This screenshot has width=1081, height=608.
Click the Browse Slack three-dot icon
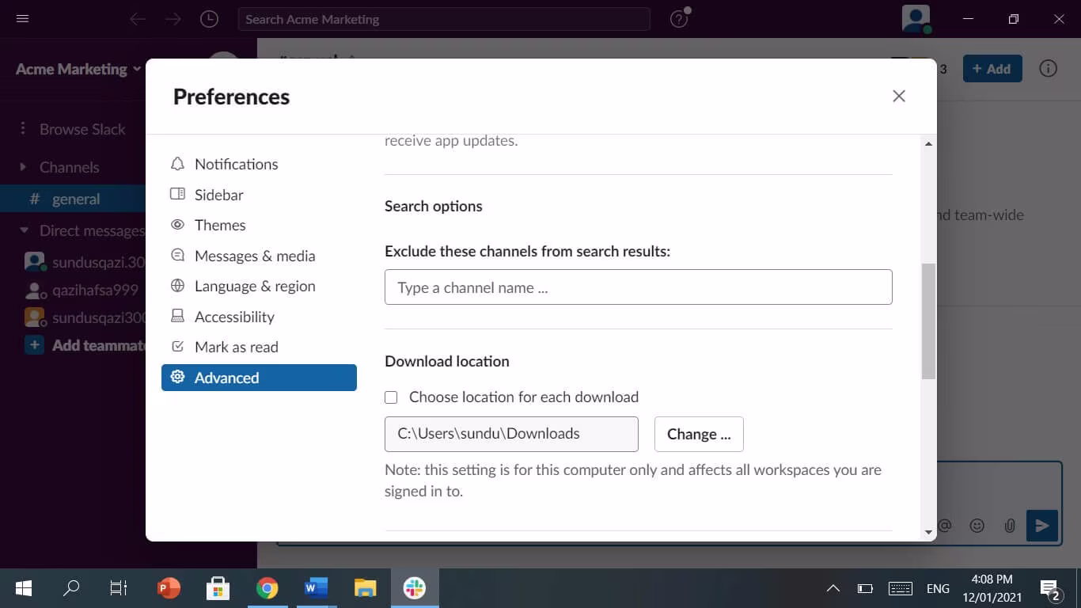pos(23,129)
